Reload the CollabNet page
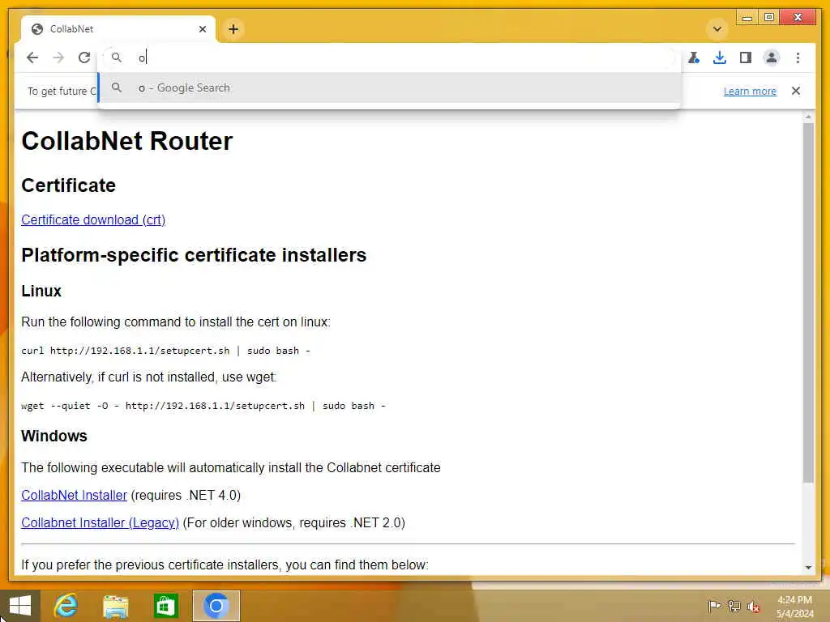The height and width of the screenshot is (622, 830). 84,58
